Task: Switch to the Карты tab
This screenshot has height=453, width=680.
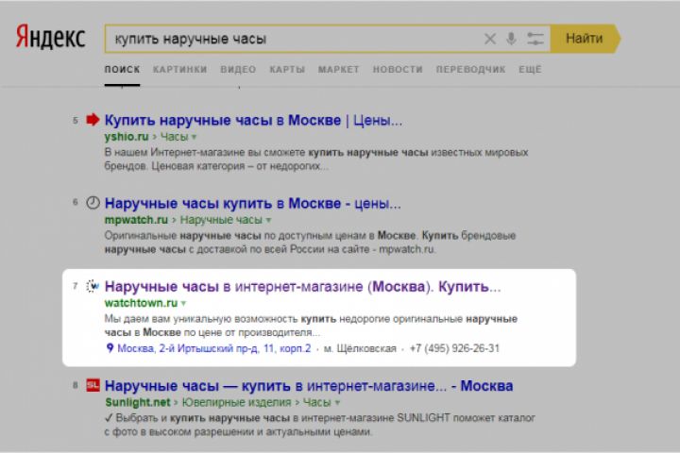Action: [x=287, y=69]
